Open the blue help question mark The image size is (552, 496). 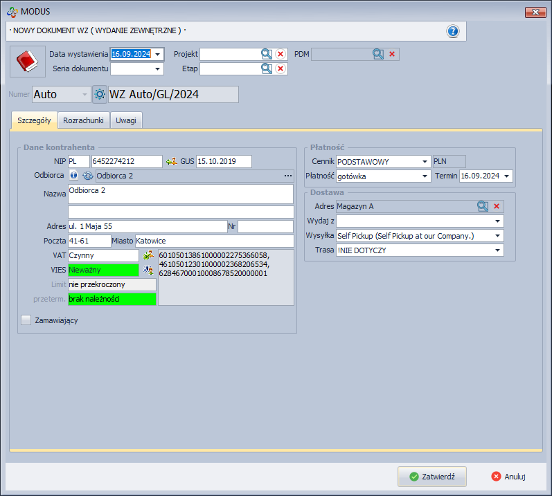[x=453, y=31]
